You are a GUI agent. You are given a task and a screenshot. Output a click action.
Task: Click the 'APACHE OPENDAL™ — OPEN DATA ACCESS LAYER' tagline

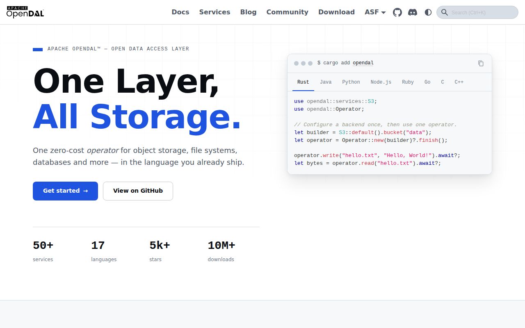pyautogui.click(x=118, y=49)
